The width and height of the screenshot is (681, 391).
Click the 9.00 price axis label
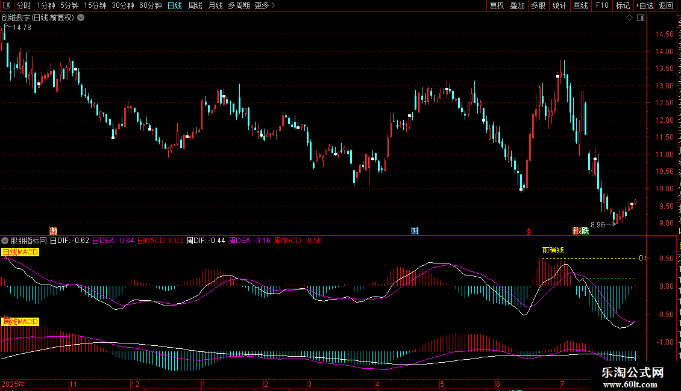point(666,223)
